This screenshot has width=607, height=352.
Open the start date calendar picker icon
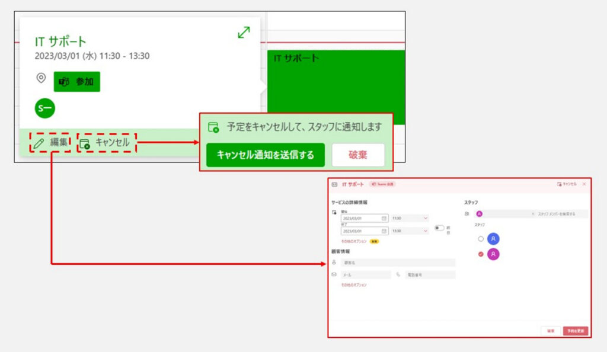[x=384, y=218]
